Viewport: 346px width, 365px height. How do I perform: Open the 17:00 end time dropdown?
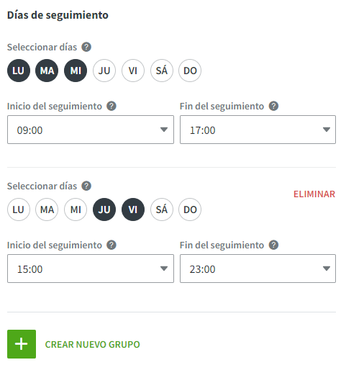[x=258, y=130]
